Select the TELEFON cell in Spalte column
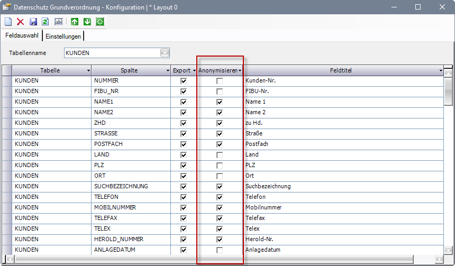 point(131,197)
